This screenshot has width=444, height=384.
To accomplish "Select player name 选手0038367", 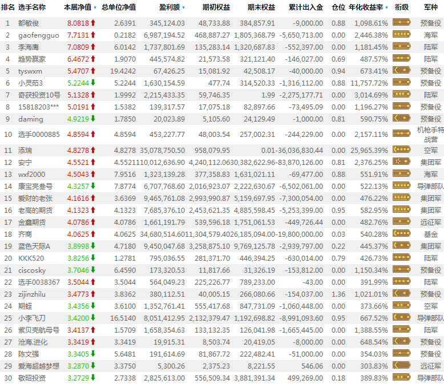I will [x=39, y=282].
